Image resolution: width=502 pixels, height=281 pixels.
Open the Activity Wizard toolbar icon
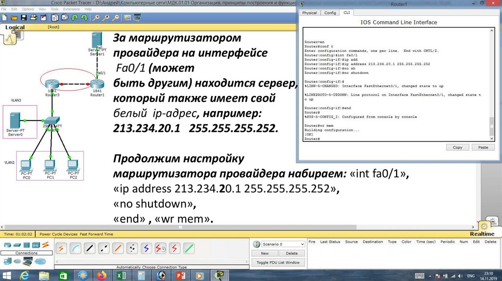(x=43, y=18)
